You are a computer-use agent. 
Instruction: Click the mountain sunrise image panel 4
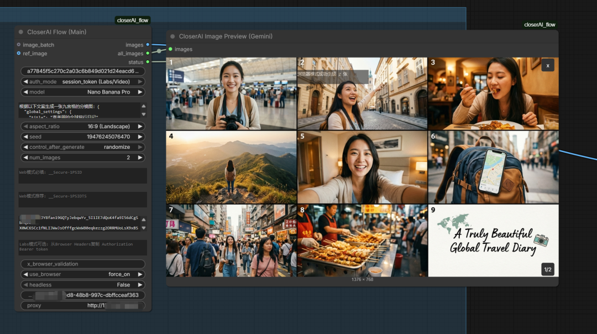(x=231, y=167)
